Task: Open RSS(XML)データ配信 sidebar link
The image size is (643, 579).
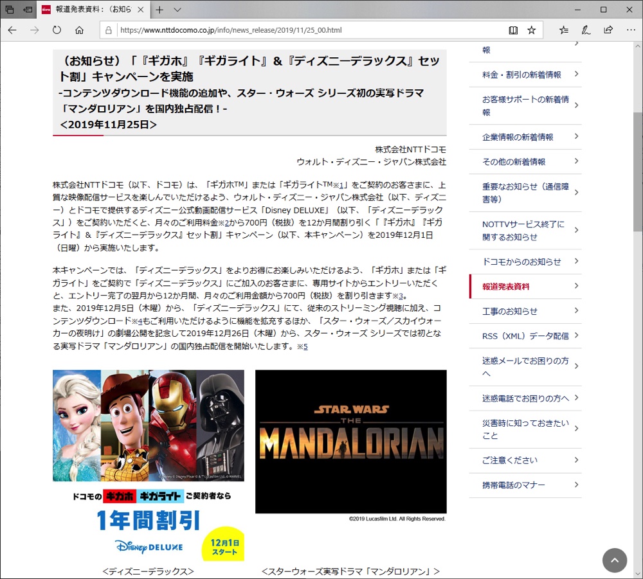Action: point(525,336)
